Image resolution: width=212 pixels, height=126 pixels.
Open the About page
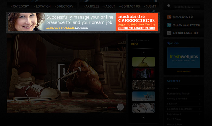pos(109,6)
